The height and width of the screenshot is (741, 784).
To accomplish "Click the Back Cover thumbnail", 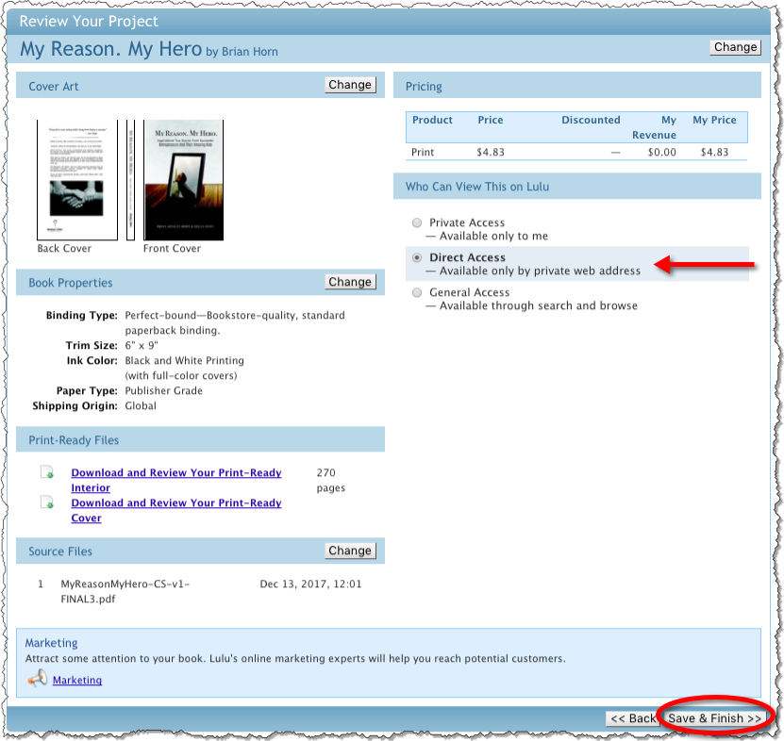I will [77, 180].
